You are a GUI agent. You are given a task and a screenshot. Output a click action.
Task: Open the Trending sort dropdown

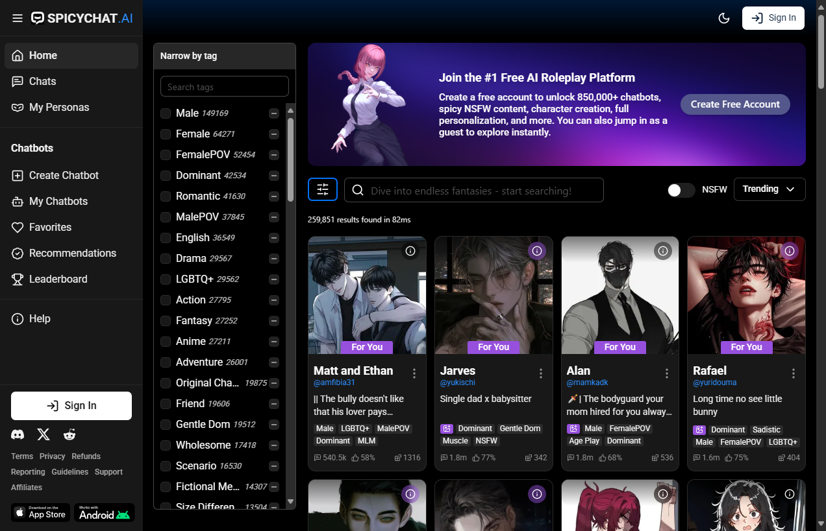click(x=769, y=189)
